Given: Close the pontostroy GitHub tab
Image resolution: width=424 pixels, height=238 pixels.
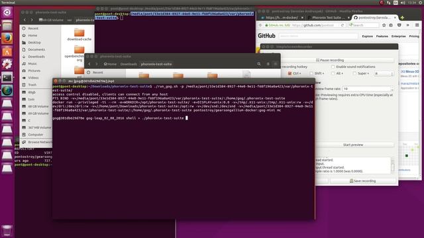Looking at the screenshot, I should [395, 18].
